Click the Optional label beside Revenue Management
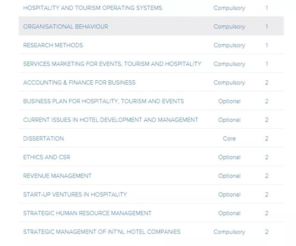 click(229, 176)
